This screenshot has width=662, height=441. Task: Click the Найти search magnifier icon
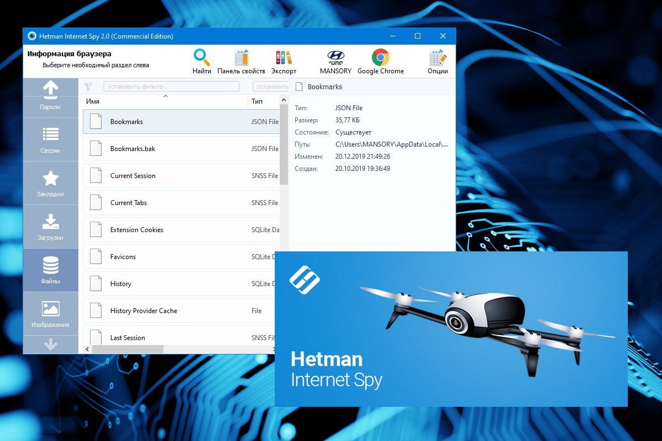202,57
